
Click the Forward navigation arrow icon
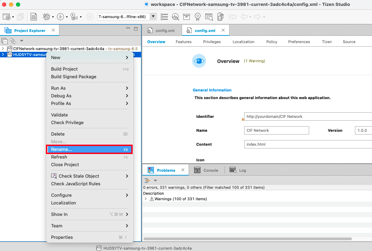pos(257,17)
